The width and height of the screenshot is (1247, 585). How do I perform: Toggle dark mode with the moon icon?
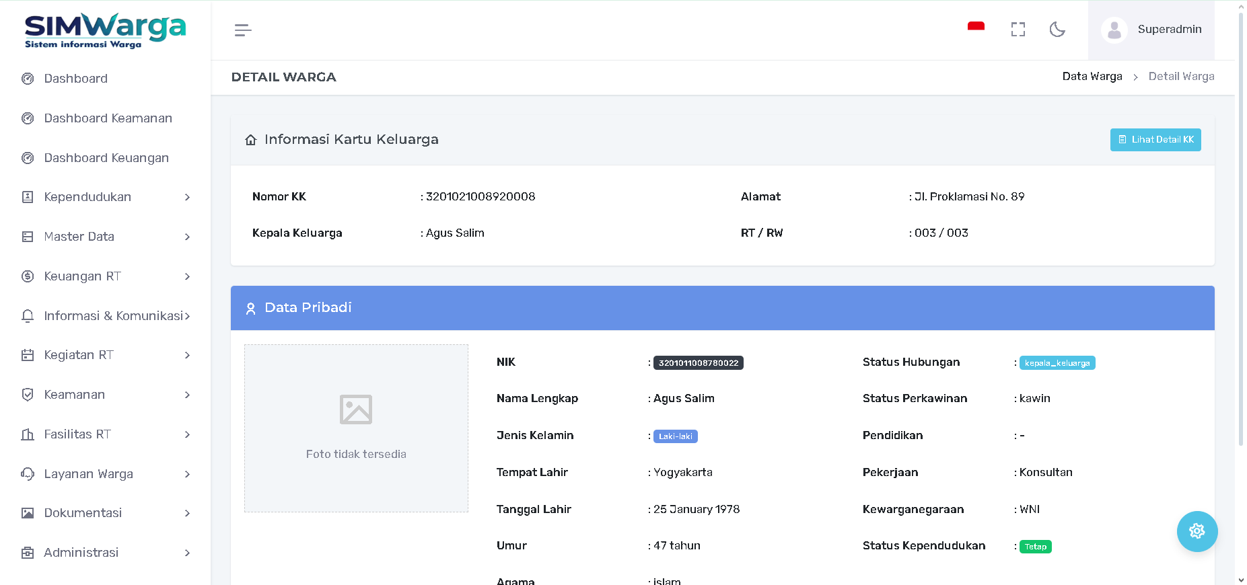tap(1057, 30)
